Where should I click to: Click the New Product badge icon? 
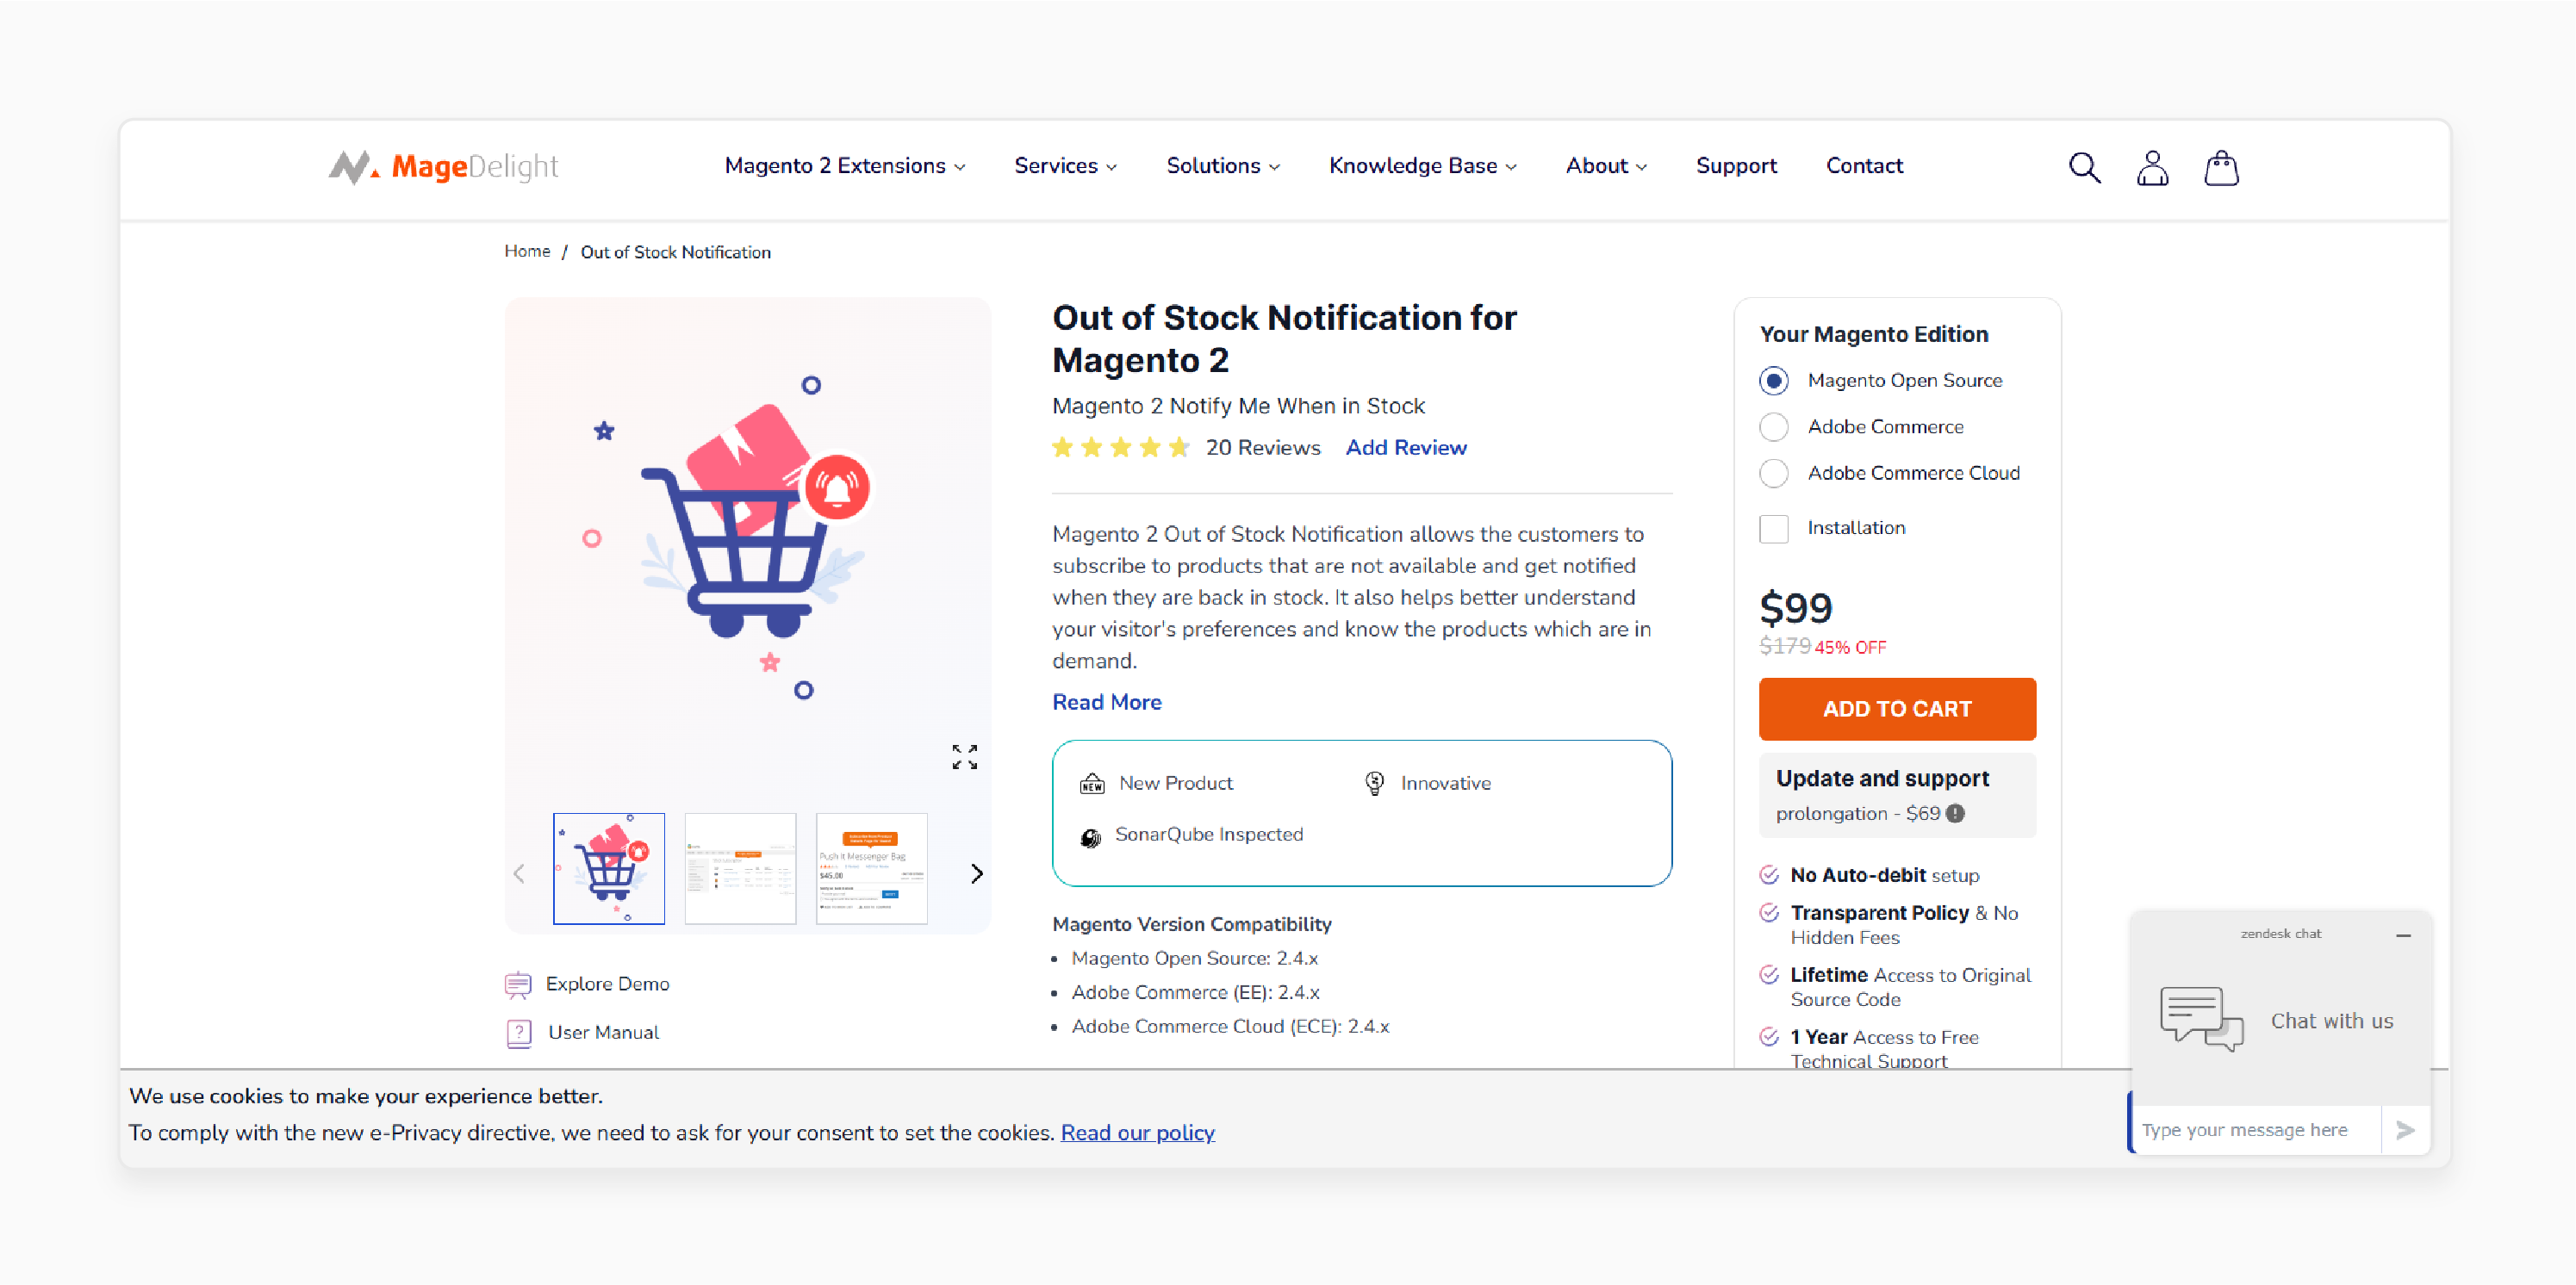click(x=1092, y=783)
